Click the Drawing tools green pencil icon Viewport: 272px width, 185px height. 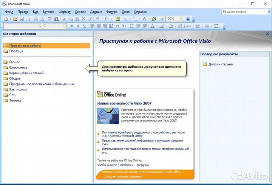(x=154, y=19)
